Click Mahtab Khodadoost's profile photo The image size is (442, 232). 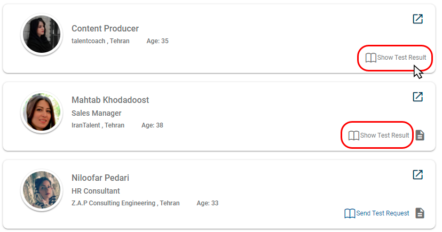coord(38,113)
